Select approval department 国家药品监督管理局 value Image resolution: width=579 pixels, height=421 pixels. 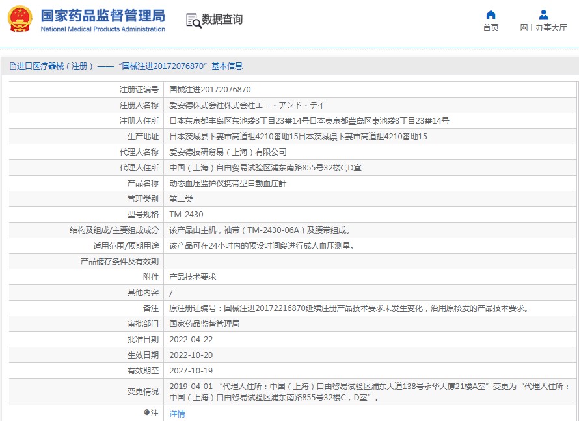pyautogui.click(x=204, y=324)
